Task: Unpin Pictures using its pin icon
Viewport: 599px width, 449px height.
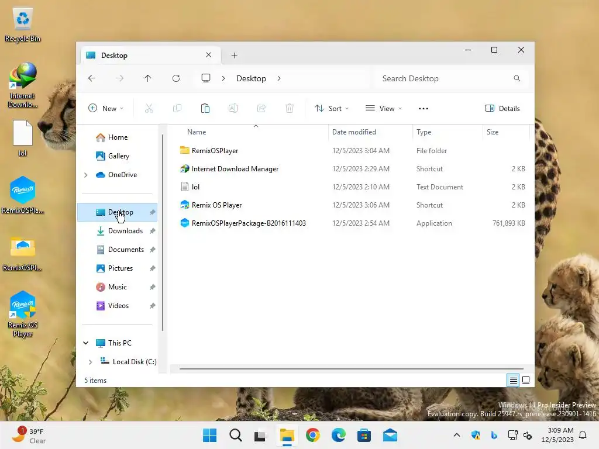Action: click(153, 268)
